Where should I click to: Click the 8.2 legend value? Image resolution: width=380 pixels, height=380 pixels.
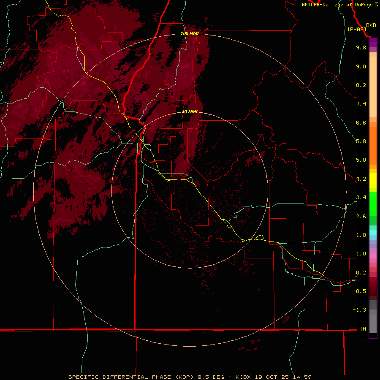[361, 85]
